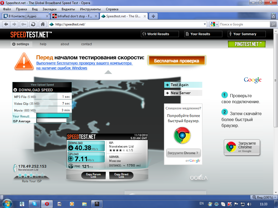
Task: Click the Ookla logo
Action: pos(198,178)
